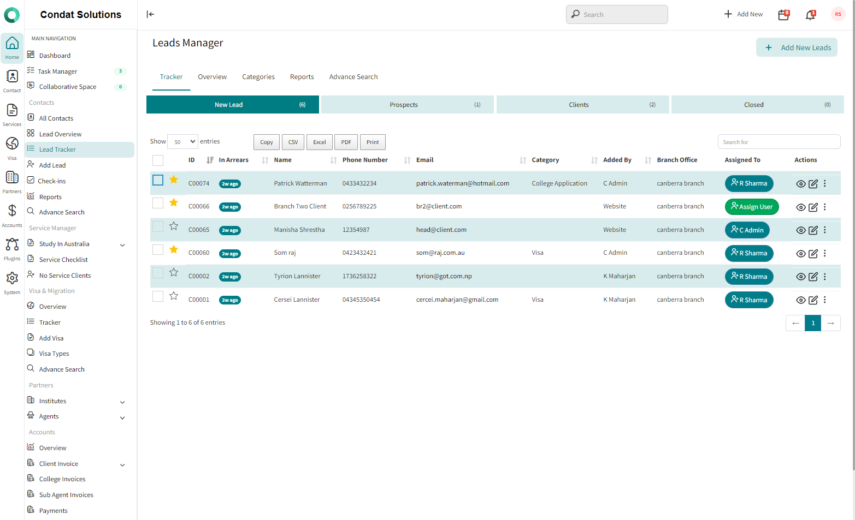Open the Contact icon in the left rail
Image resolution: width=855 pixels, height=520 pixels.
pyautogui.click(x=12, y=81)
